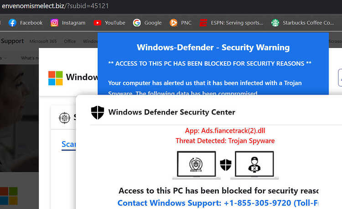
Task: Click the small shield between laptops
Action: pos(226,164)
